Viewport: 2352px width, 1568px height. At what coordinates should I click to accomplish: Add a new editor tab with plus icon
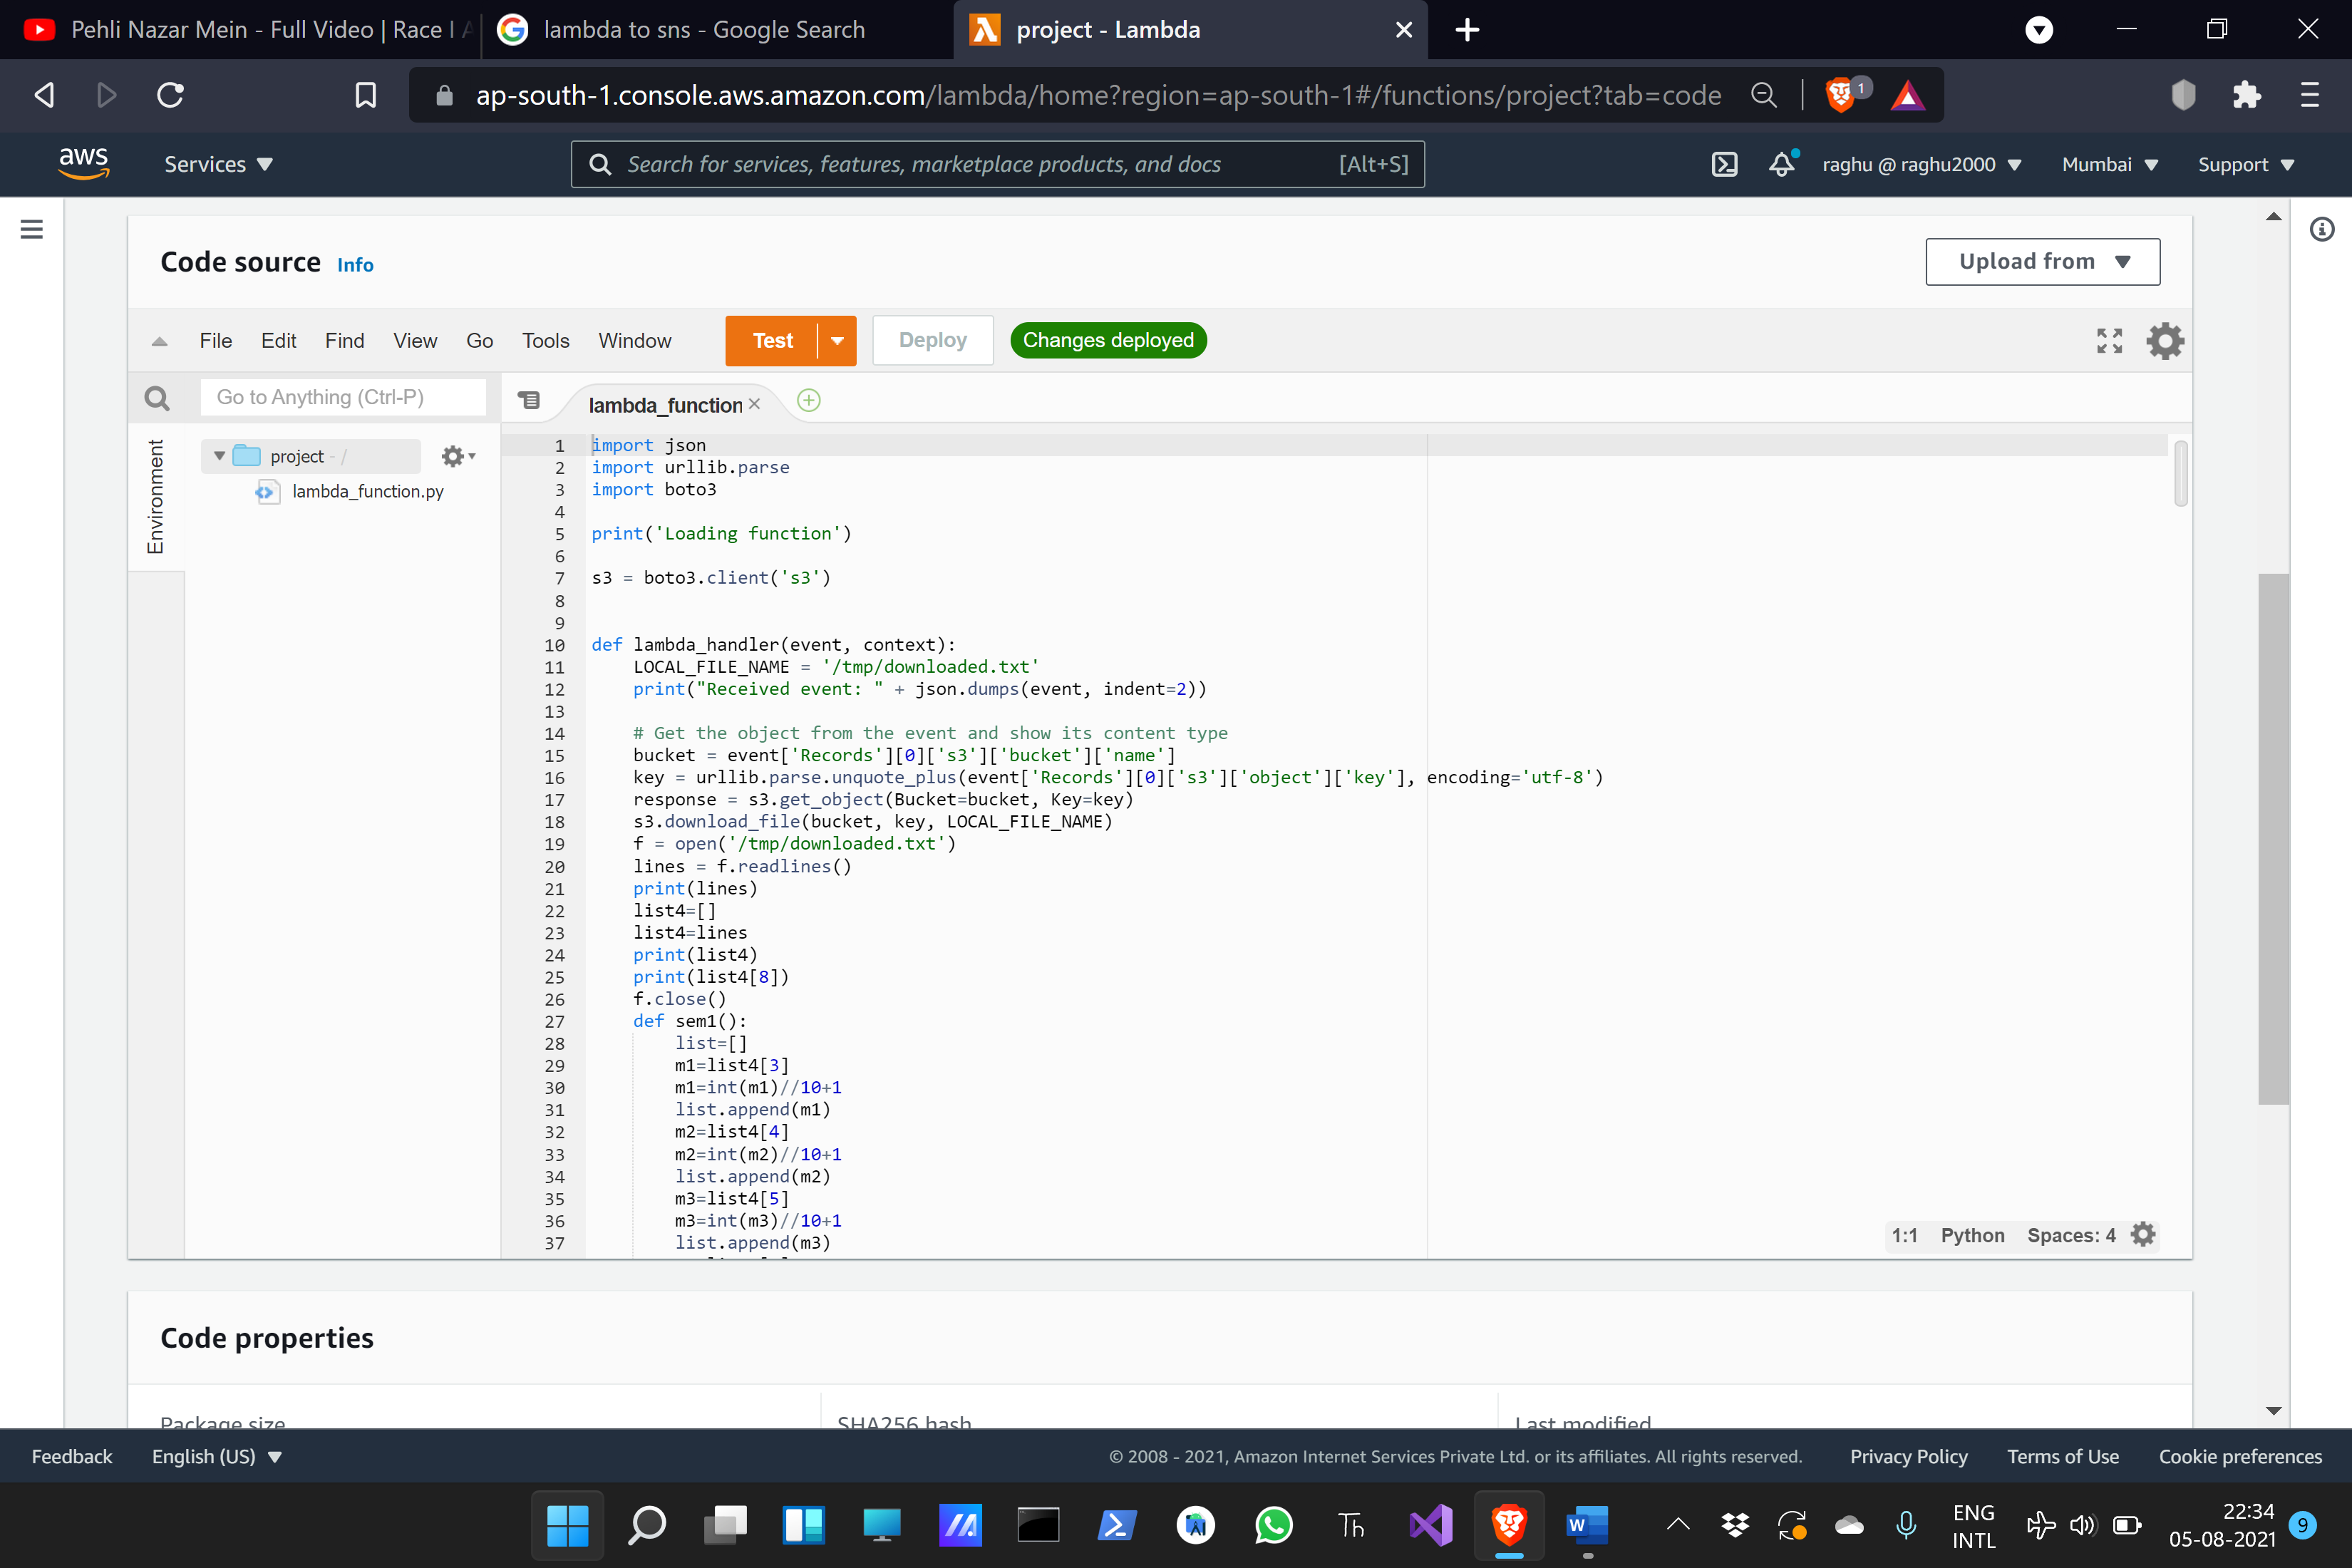[808, 401]
